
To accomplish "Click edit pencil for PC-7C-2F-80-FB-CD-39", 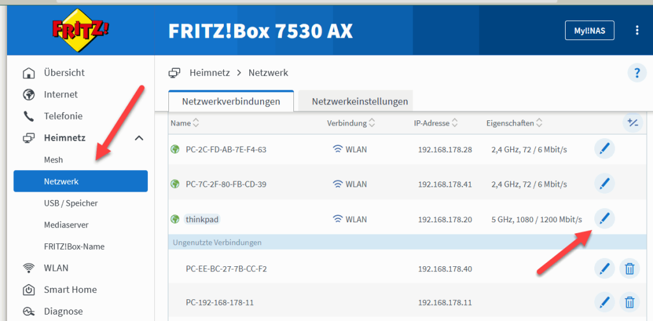I will point(604,184).
